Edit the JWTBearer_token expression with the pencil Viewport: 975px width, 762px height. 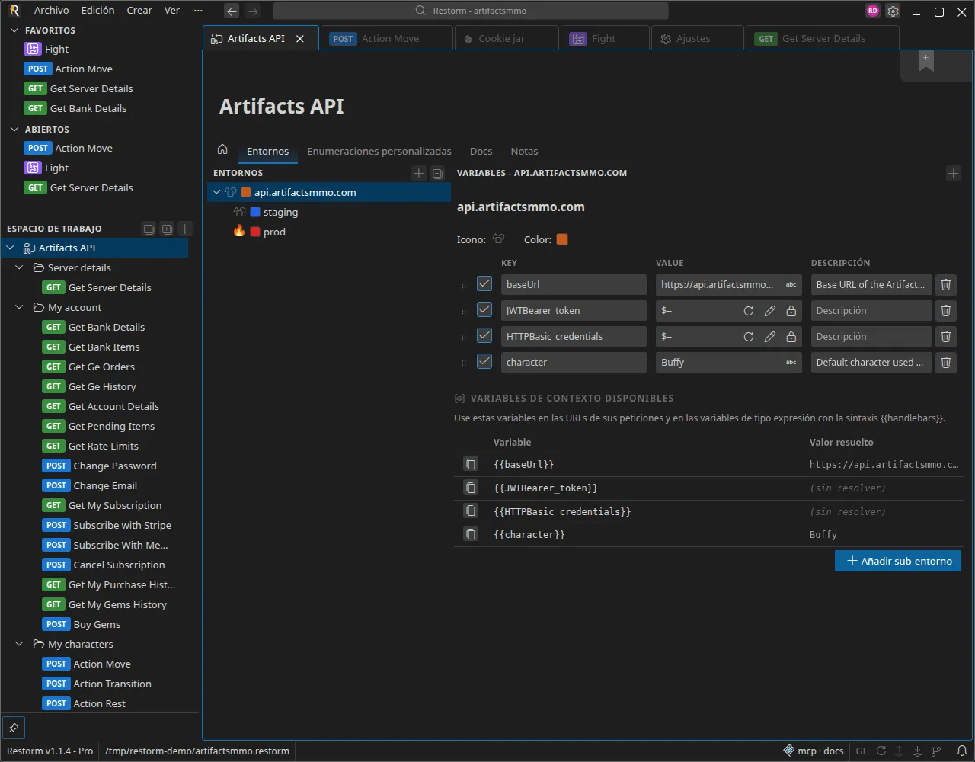click(770, 311)
